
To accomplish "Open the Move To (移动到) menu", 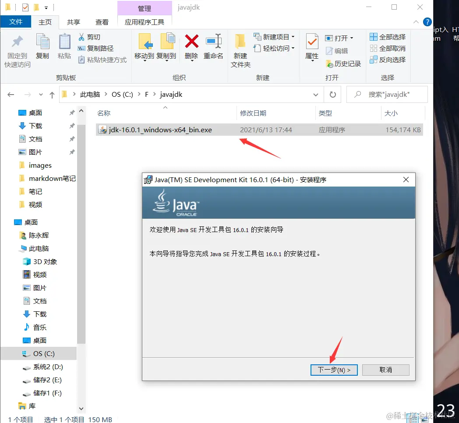I will [x=145, y=47].
